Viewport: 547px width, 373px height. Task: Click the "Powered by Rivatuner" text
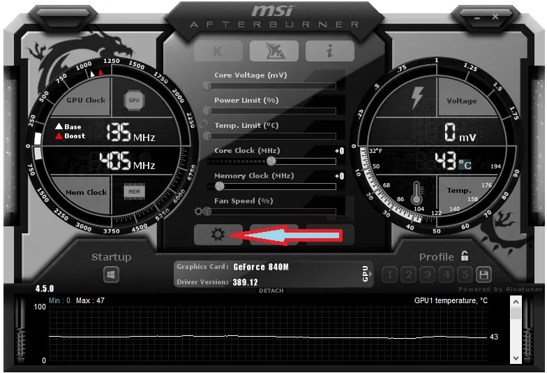(501, 289)
